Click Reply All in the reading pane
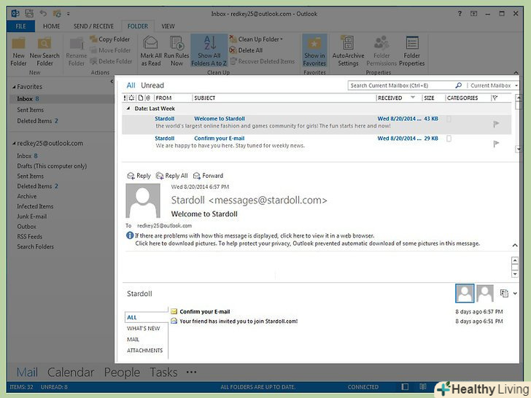 tap(171, 176)
